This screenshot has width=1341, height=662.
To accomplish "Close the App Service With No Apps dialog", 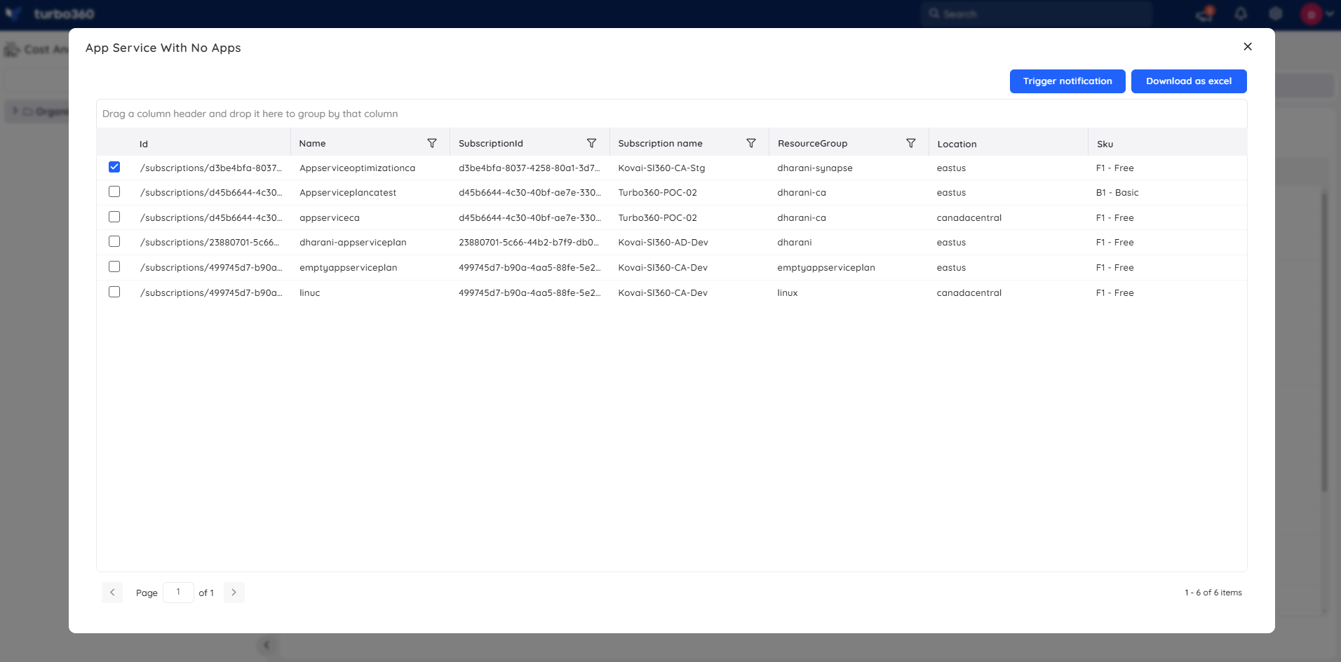I will tap(1248, 46).
